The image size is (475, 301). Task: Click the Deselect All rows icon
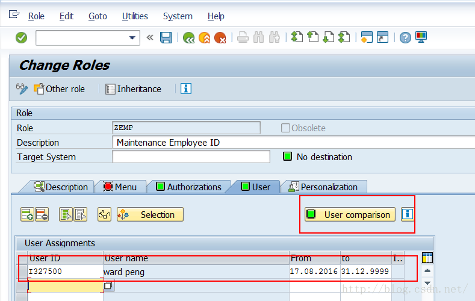[x=80, y=214]
